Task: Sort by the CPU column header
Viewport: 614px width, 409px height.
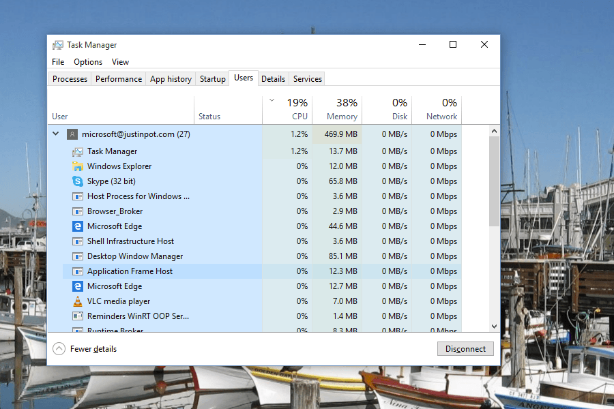Action: coord(287,110)
